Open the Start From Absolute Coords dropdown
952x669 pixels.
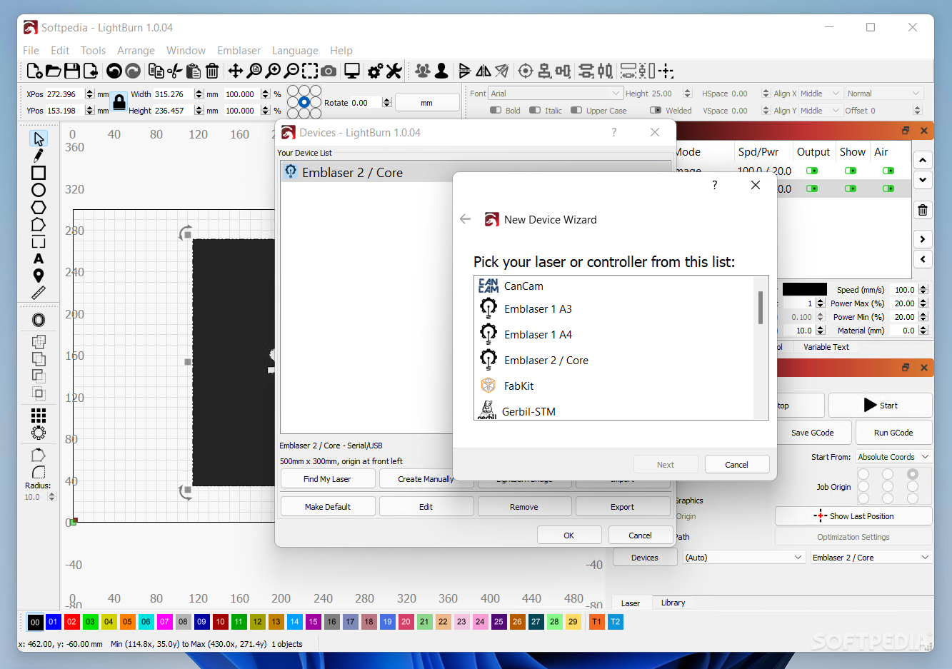tap(894, 457)
